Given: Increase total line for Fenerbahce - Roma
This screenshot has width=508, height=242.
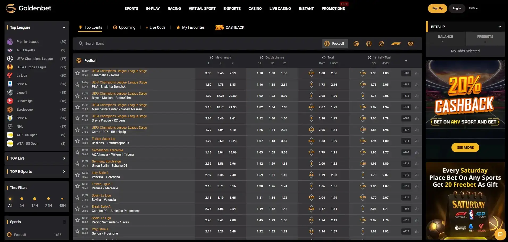Looking at the screenshot, I should [x=311, y=70].
